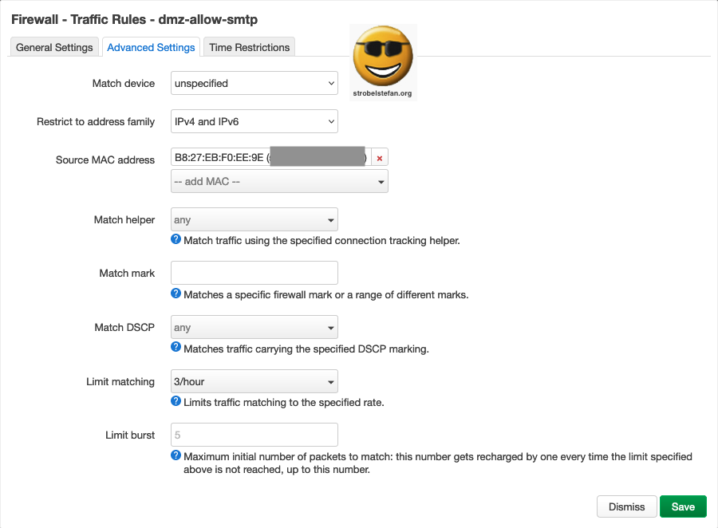Click the help icon under Limit burst
This screenshot has height=528, width=718.
[176, 455]
